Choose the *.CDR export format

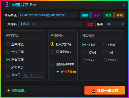84,45
